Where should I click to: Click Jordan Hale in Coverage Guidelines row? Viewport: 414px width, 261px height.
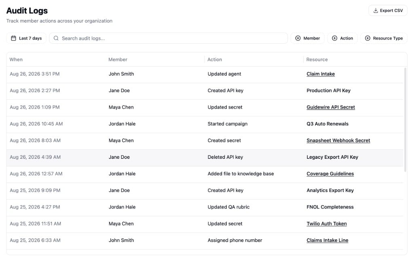(122, 174)
